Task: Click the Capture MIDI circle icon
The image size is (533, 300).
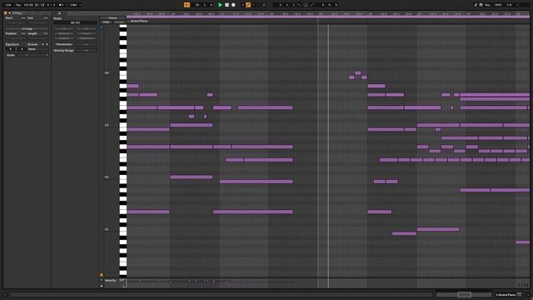Action: coord(264,5)
